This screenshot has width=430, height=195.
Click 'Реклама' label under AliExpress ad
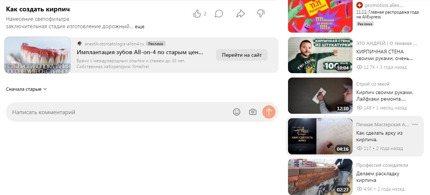pos(365,24)
